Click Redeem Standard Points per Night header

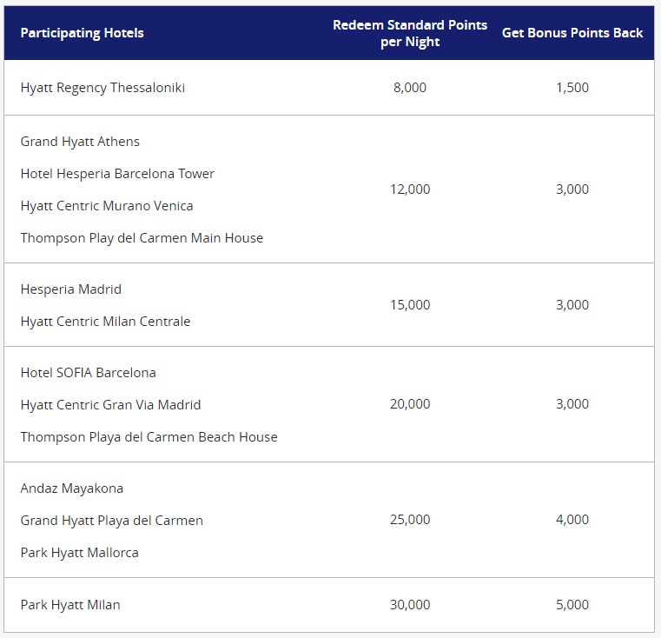(x=410, y=33)
